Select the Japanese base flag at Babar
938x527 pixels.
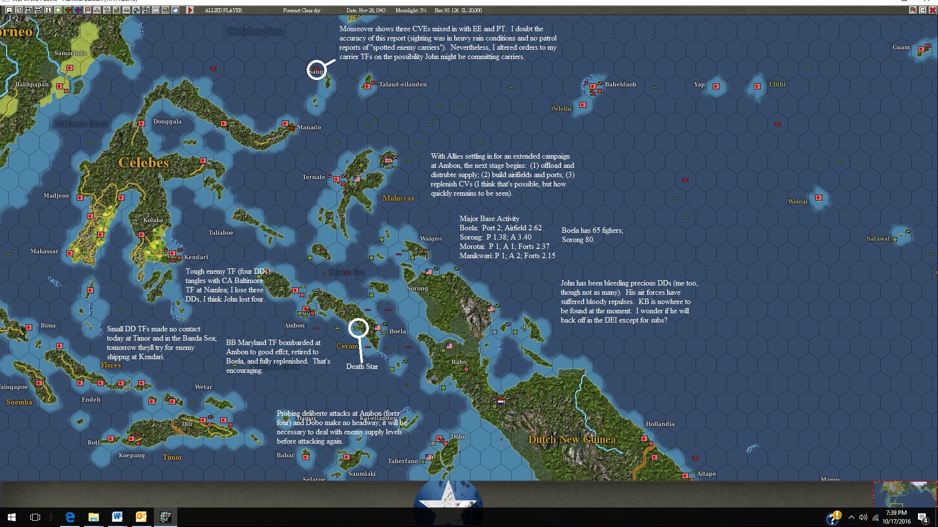tap(306, 457)
